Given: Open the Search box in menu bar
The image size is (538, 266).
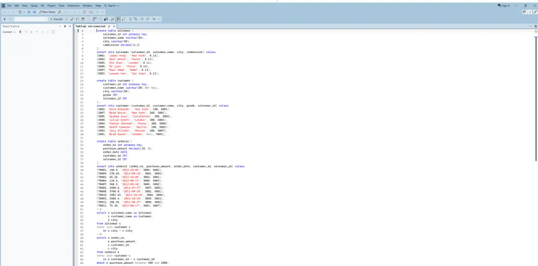Looking at the screenshot, I should coord(112,6).
